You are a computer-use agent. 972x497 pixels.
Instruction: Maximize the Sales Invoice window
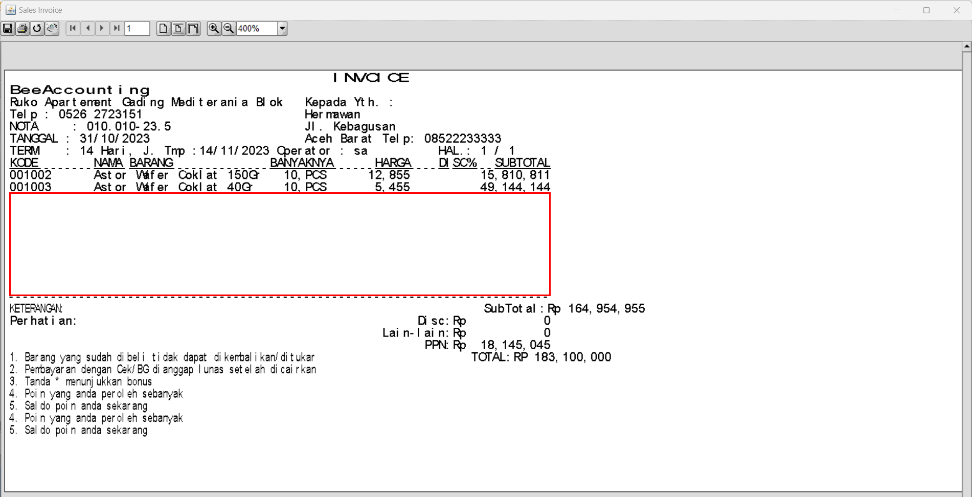(x=926, y=10)
